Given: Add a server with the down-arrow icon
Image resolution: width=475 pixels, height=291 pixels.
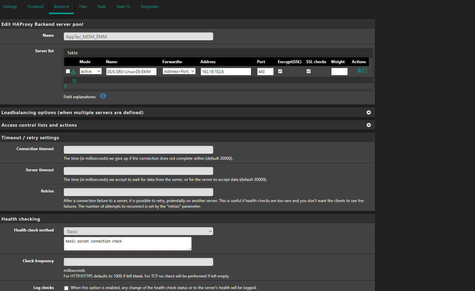Looking at the screenshot, I should 65,86.
